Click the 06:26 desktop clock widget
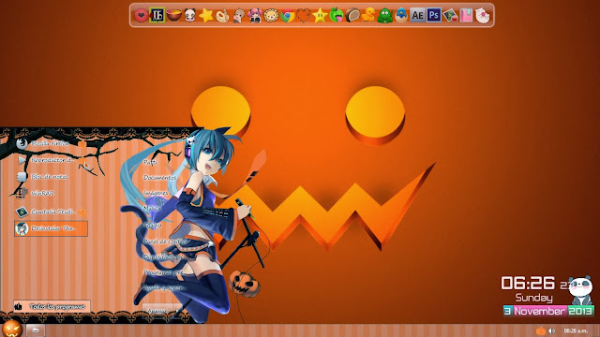Image resolution: width=600 pixels, height=337 pixels. pos(528,284)
